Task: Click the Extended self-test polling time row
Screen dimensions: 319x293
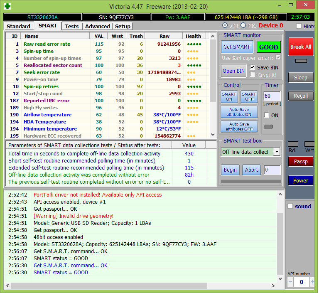Action: click(x=111, y=168)
